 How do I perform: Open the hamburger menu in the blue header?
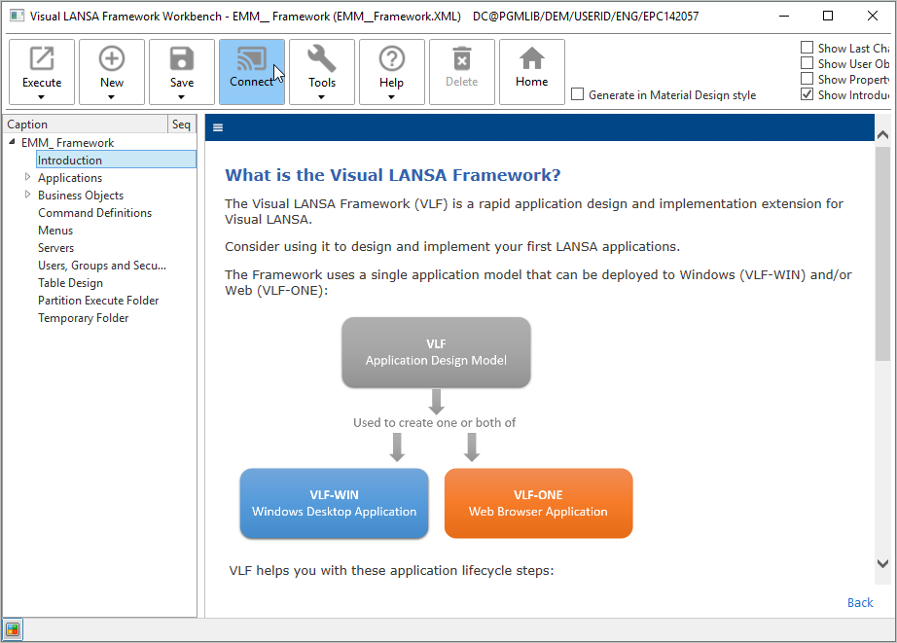point(218,127)
